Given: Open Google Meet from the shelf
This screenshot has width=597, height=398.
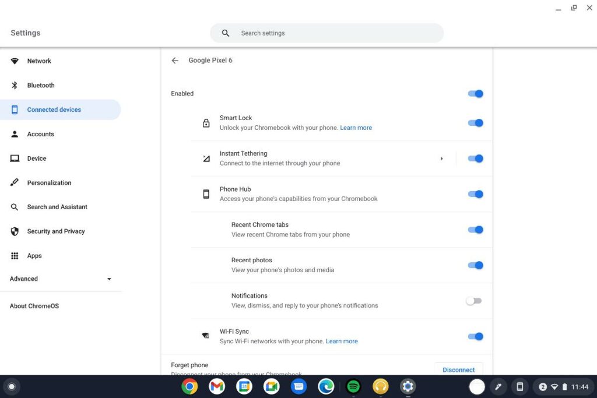Looking at the screenshot, I should (x=271, y=386).
